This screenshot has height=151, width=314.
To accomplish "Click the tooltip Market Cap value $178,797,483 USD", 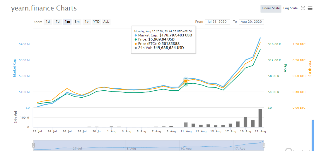I will (176, 35).
